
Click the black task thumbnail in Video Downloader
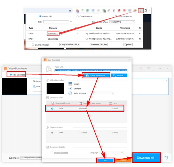(14, 86)
